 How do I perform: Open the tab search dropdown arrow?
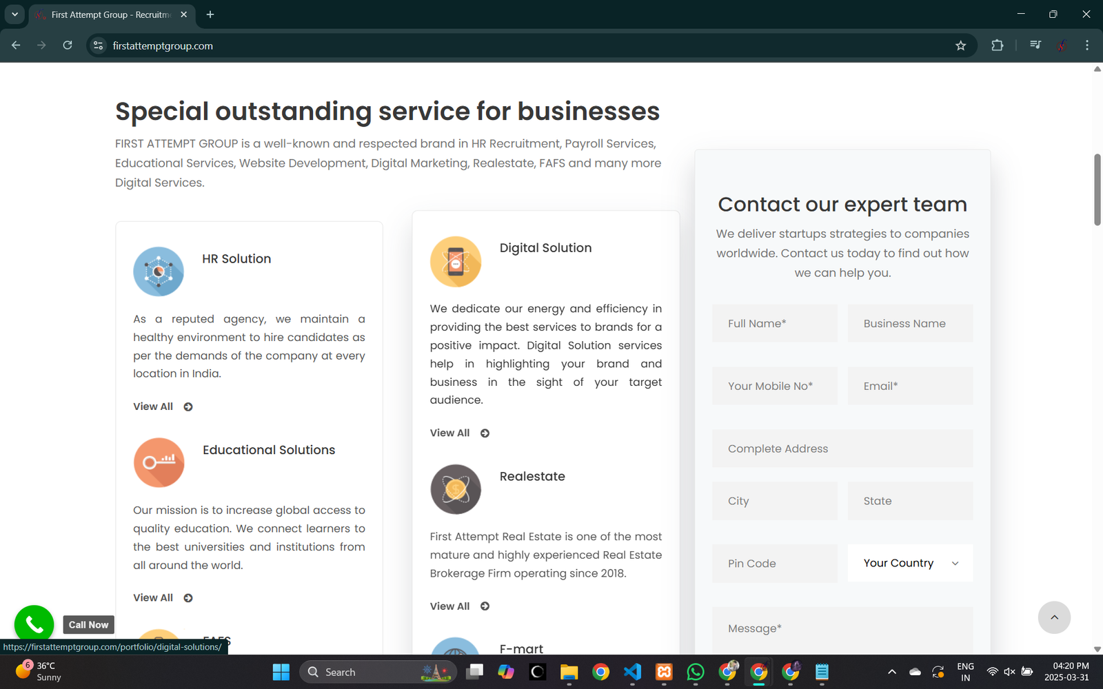(14, 14)
